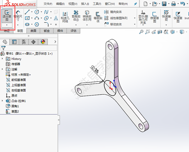The height and width of the screenshot is (152, 189).
Task: Switch to the 钣金 tab
Action: pos(47,31)
